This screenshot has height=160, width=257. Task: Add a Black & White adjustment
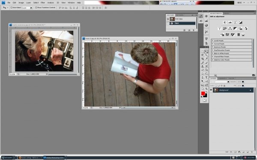(x=235, y=29)
